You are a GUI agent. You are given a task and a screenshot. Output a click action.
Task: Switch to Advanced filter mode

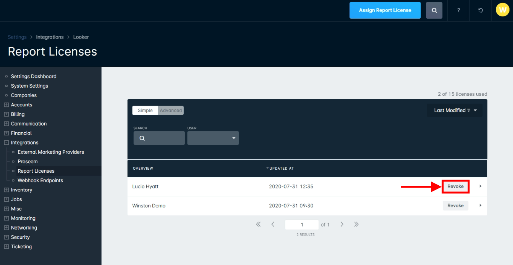pos(171,111)
